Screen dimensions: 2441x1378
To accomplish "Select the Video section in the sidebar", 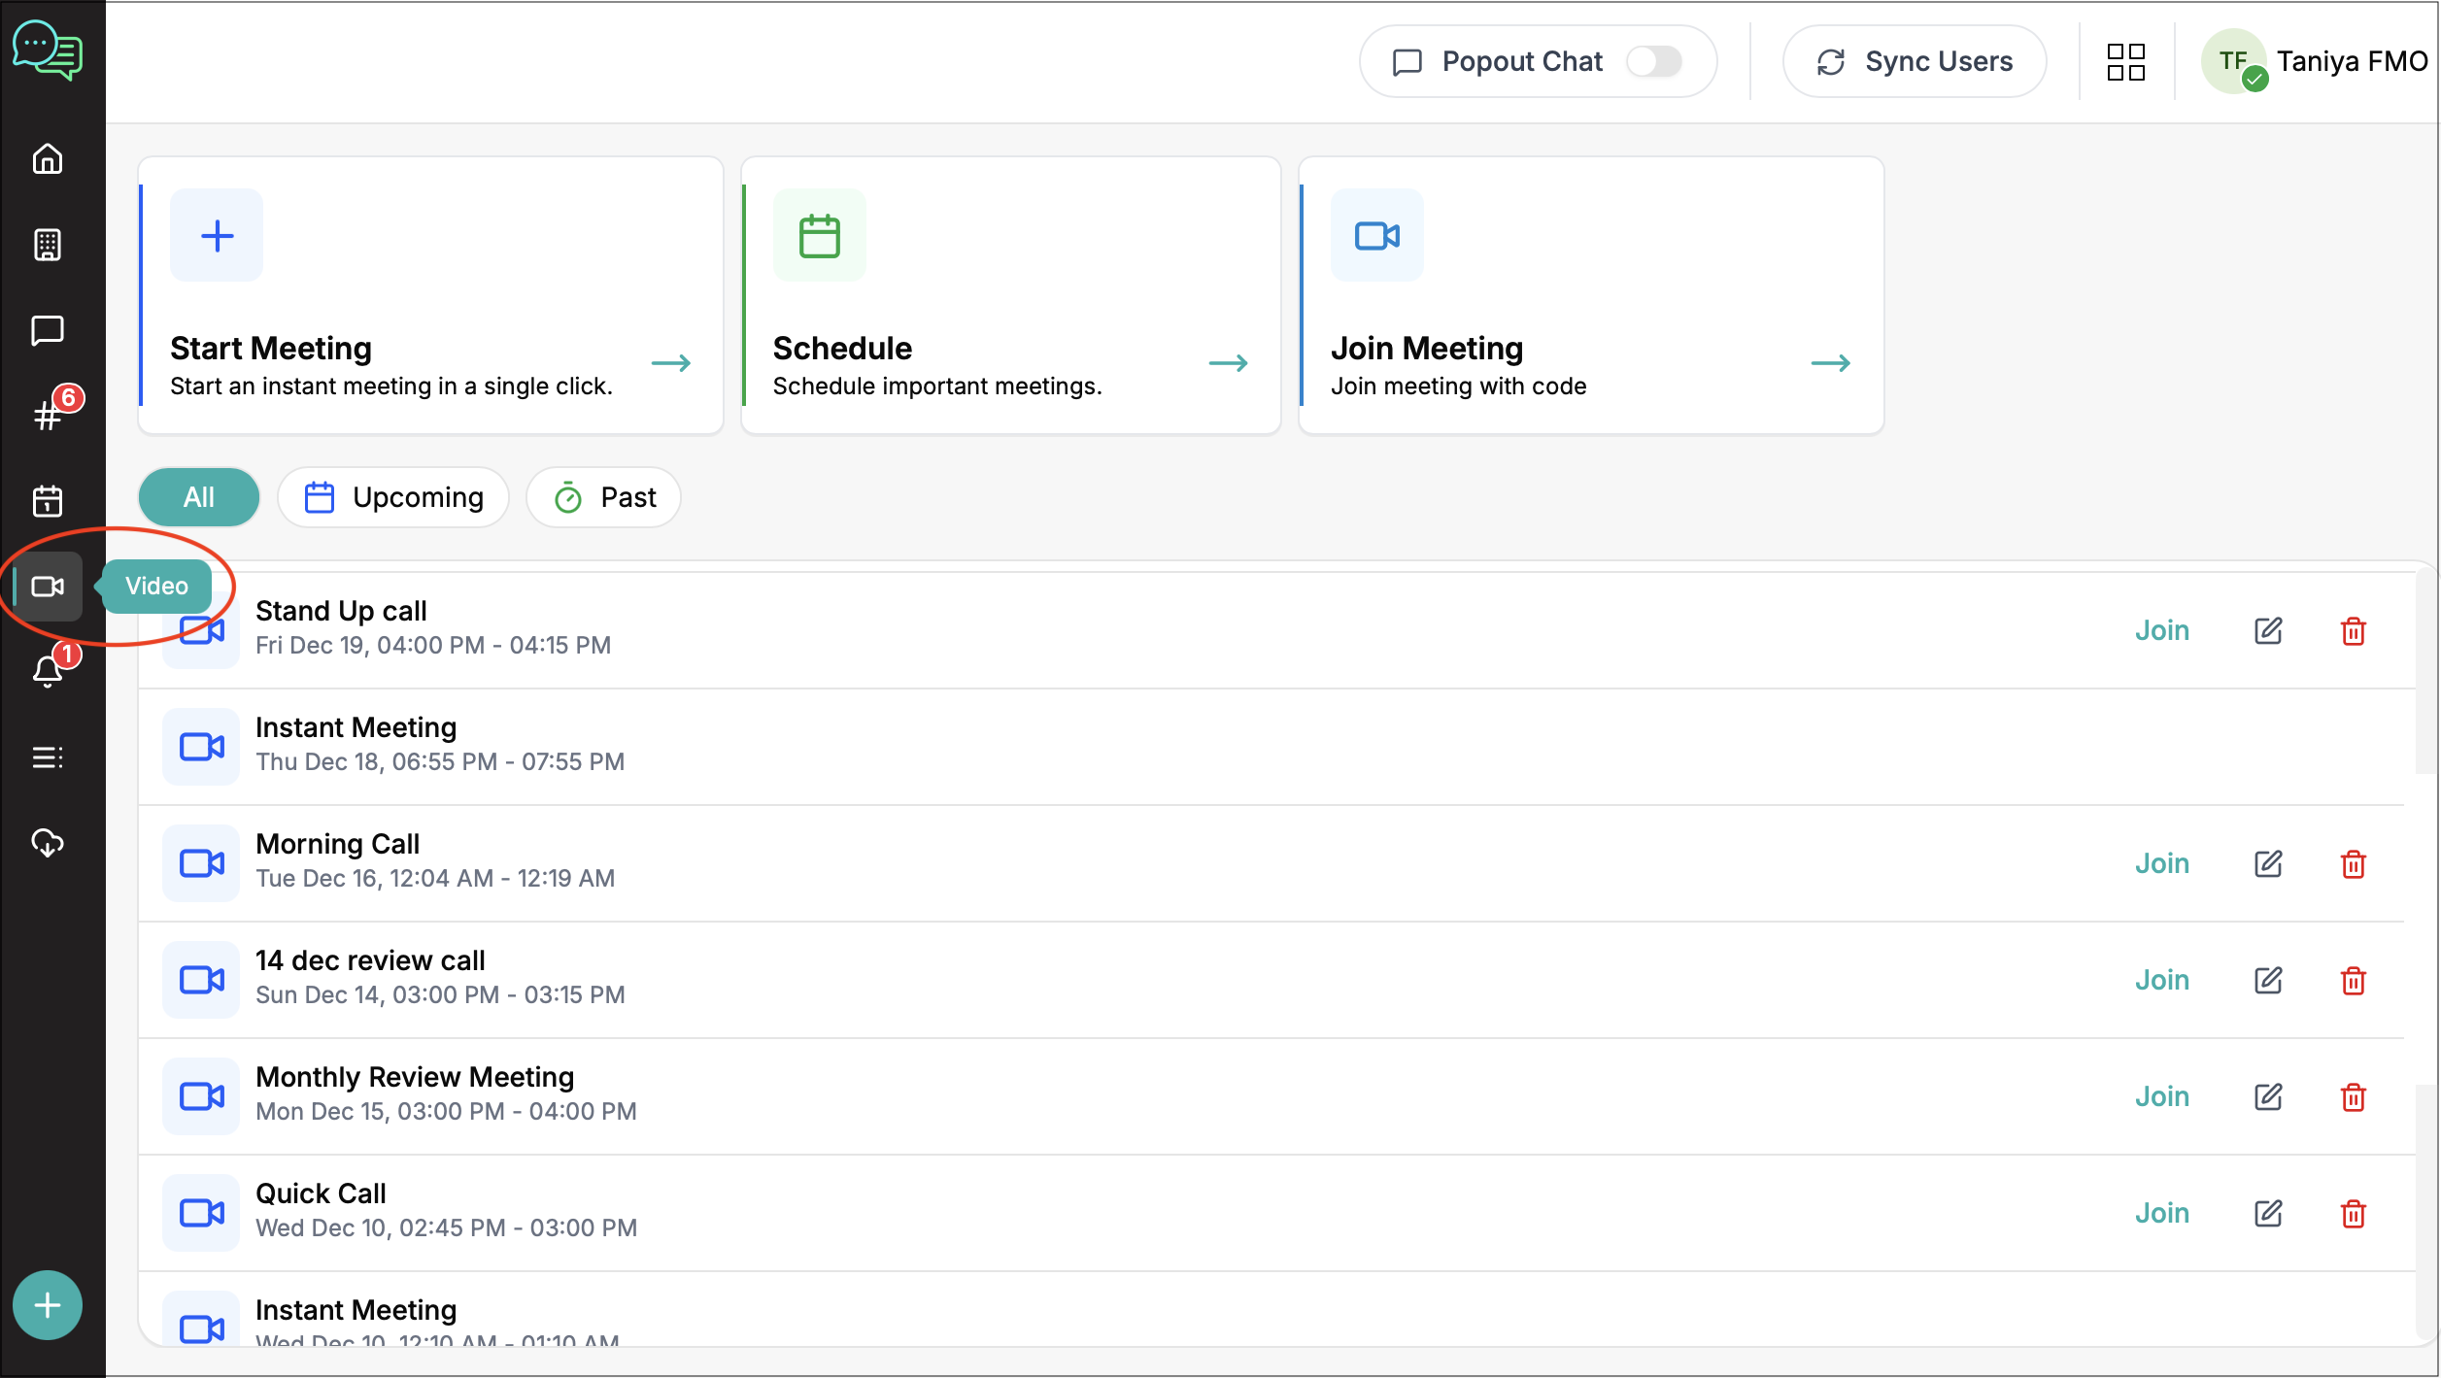I will pyautogui.click(x=49, y=586).
